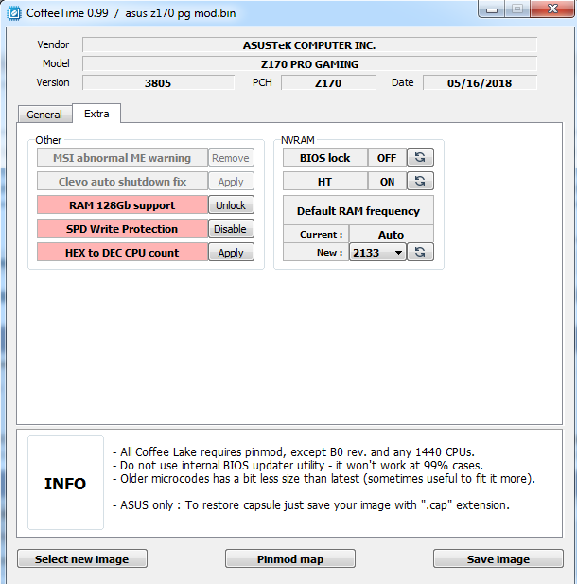Click the refresh icon beside HT
577x584 pixels.
[x=420, y=182]
